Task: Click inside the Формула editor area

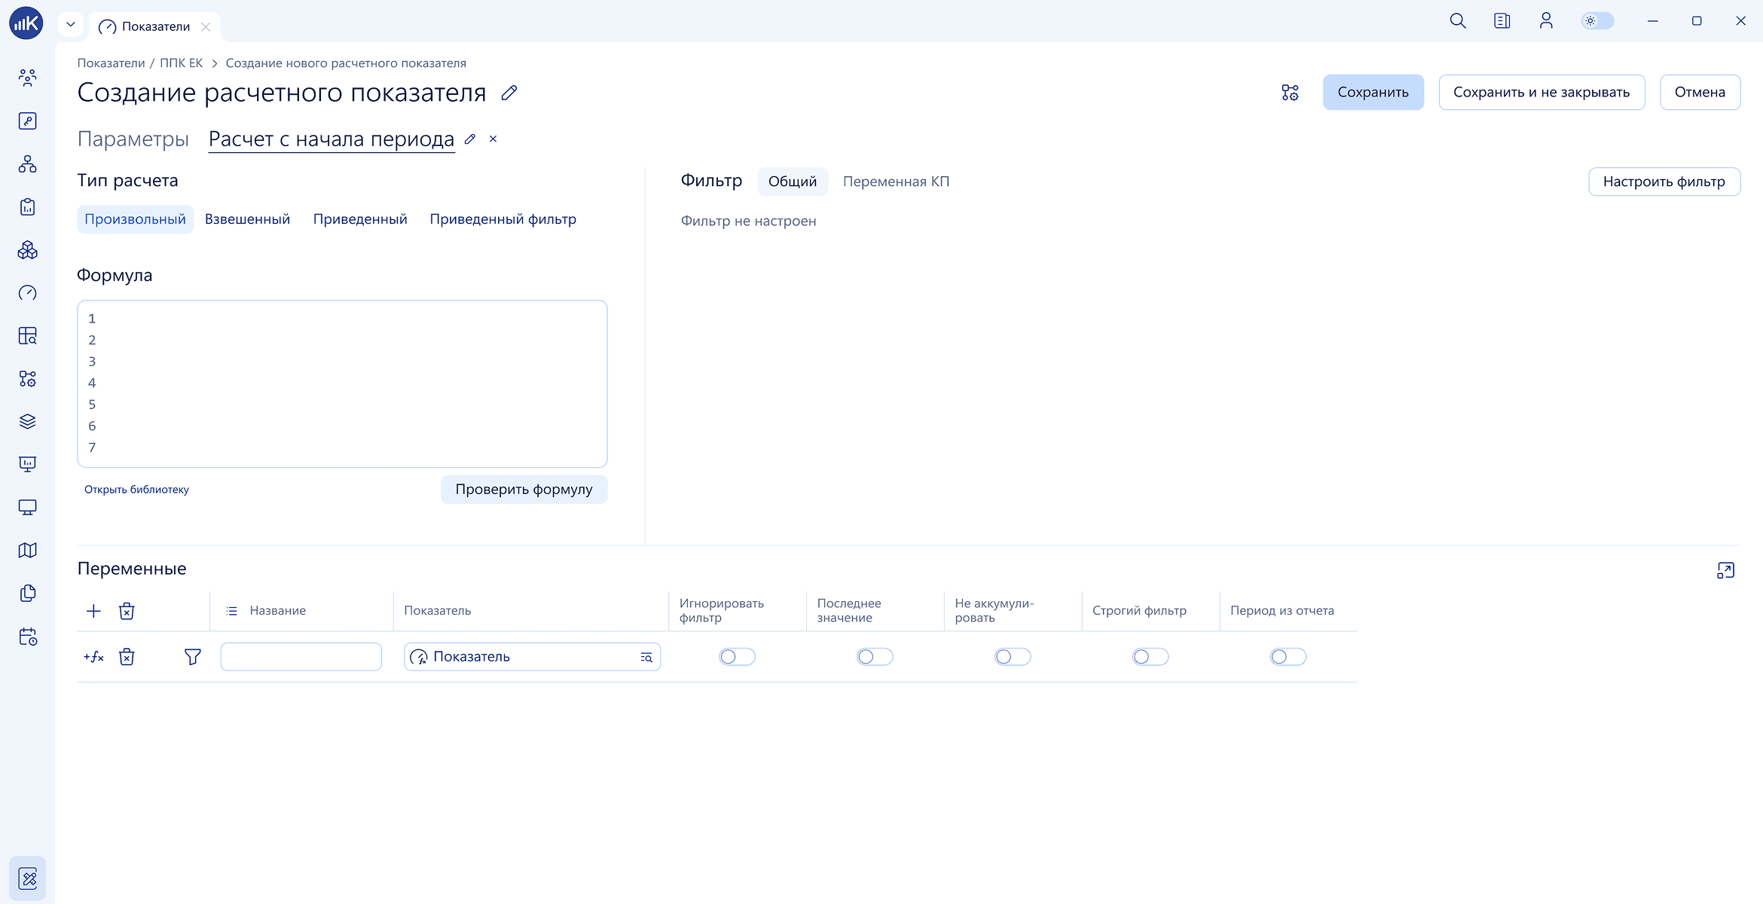Action: tap(342, 383)
